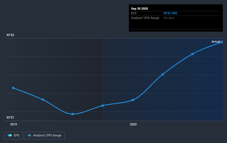The image size is (227, 143).
Task: Toggle the Analysts' EPS Range legend
Action: 44,136
